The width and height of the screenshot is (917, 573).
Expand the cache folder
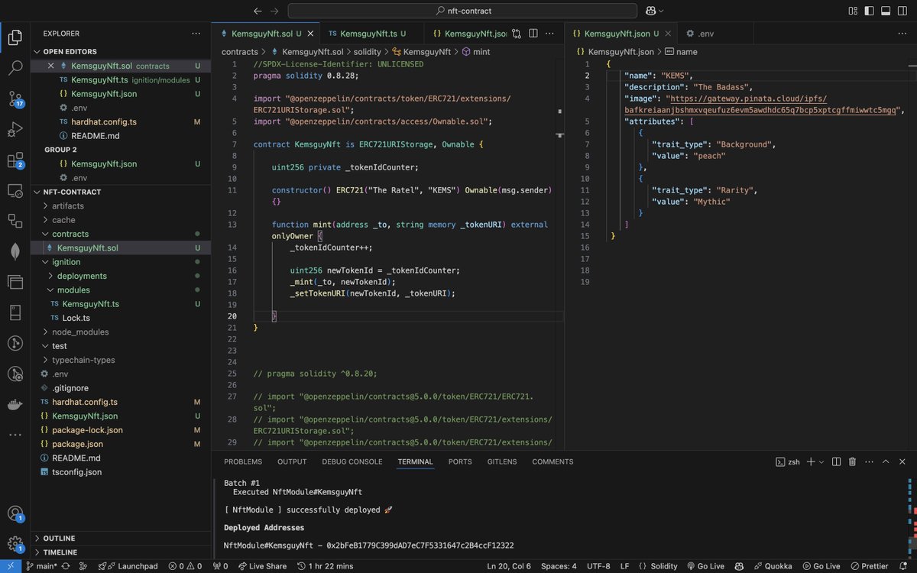(x=63, y=220)
